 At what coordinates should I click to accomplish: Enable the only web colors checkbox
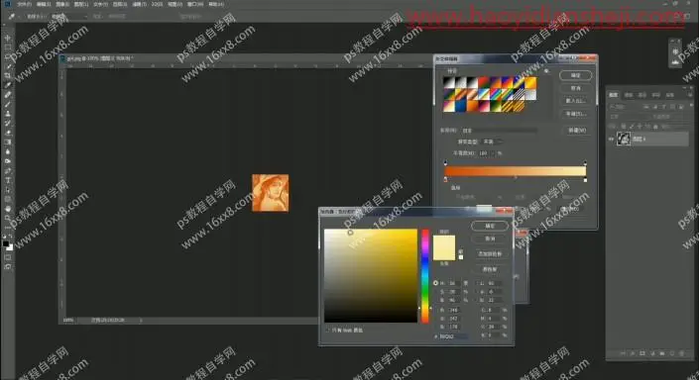[x=327, y=331]
